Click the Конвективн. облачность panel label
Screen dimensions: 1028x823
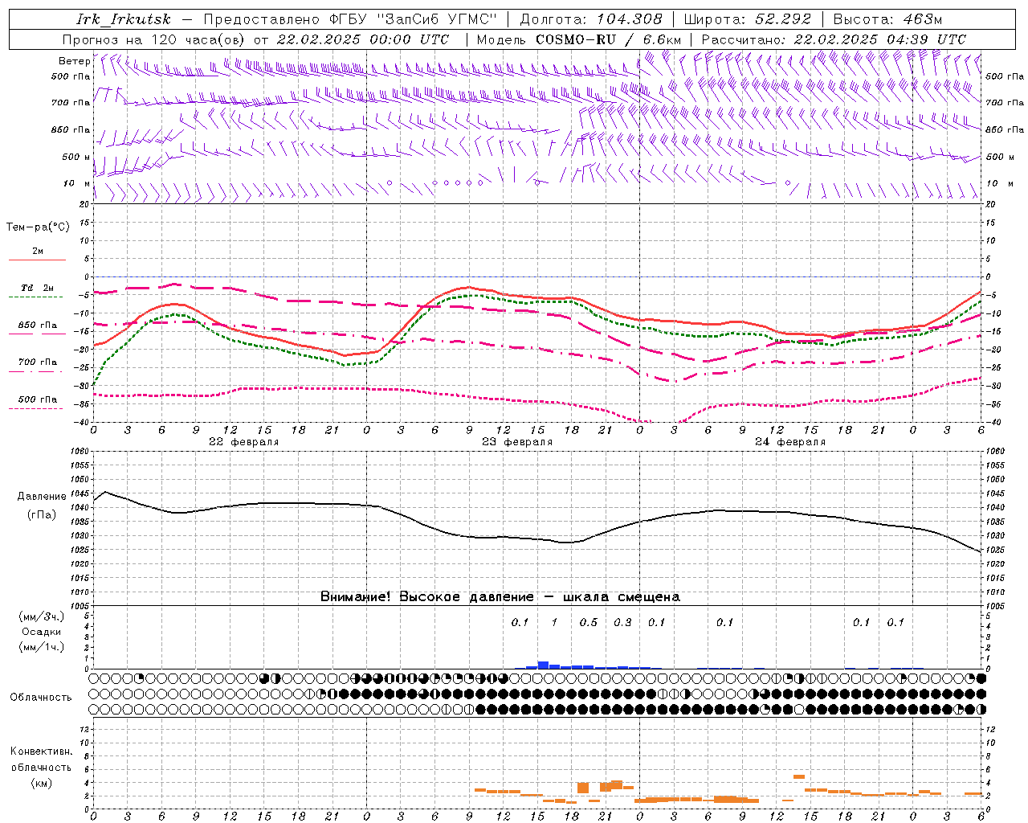[41, 760]
